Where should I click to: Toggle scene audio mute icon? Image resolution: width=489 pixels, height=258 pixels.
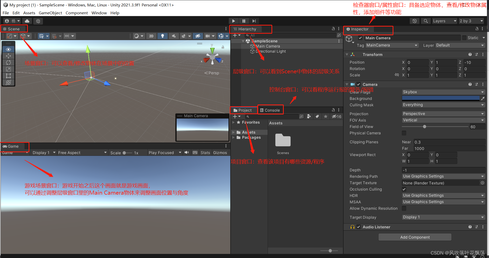[174, 36]
